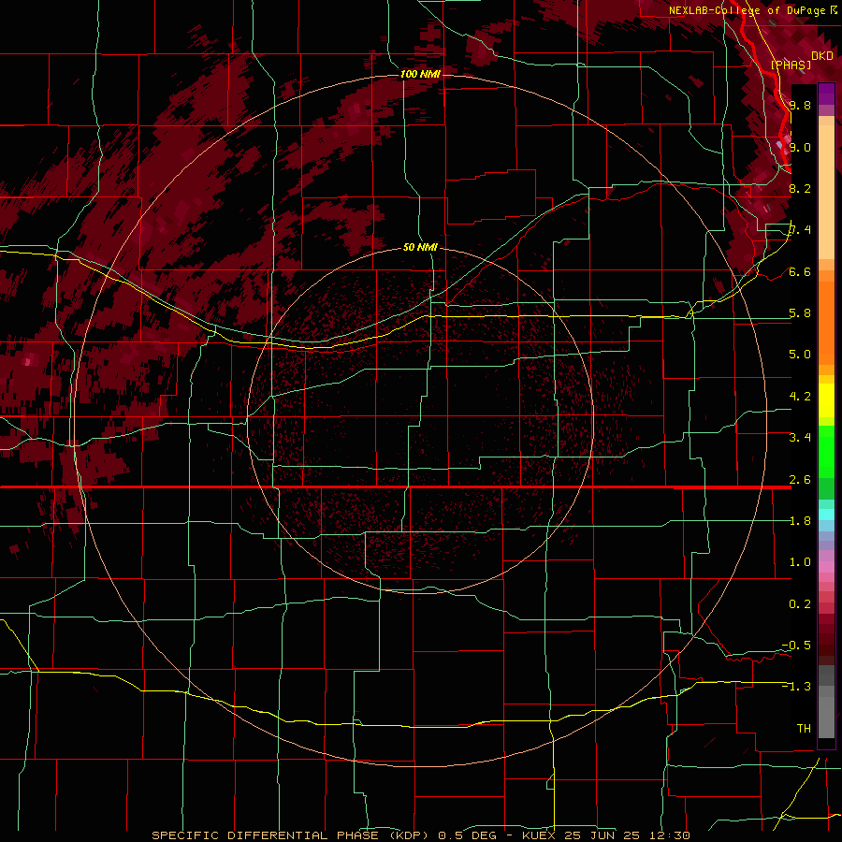The width and height of the screenshot is (842, 842).
Task: Click the gray bottom segment of color bar
Action: coord(826,717)
